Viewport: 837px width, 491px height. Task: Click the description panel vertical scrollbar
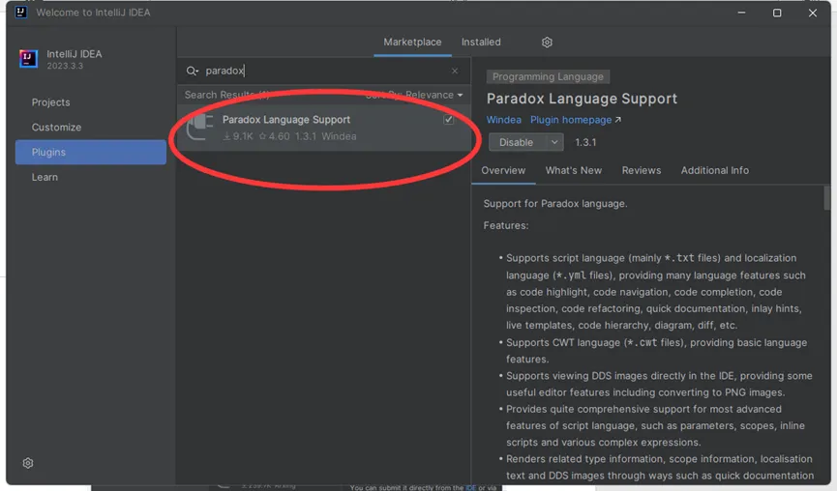tap(826, 198)
